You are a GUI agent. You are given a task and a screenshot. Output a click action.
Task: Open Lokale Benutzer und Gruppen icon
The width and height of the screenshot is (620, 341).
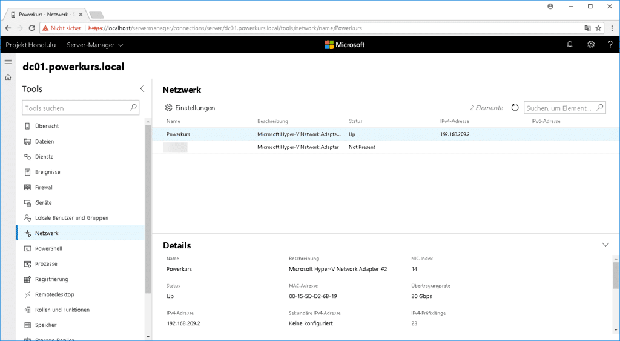(x=27, y=218)
